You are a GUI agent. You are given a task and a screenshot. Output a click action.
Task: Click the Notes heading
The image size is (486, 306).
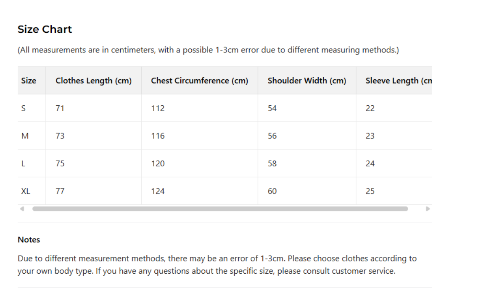[29, 240]
